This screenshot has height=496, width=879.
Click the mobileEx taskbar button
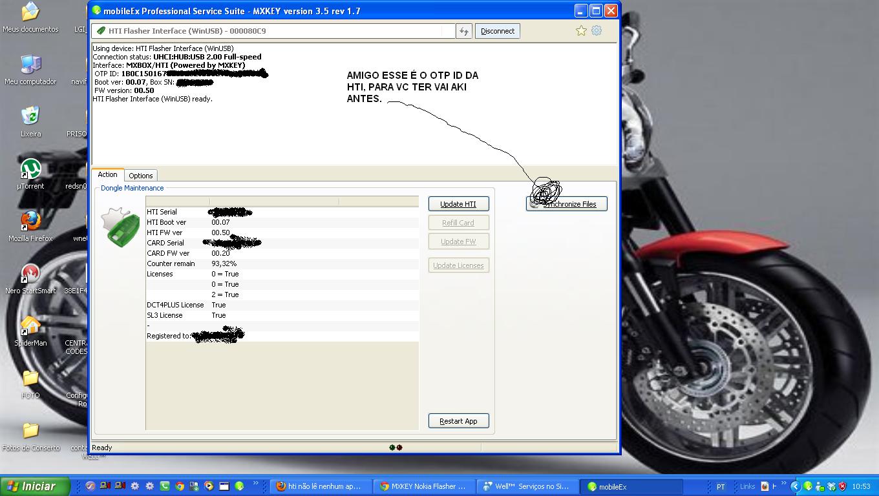click(632, 486)
